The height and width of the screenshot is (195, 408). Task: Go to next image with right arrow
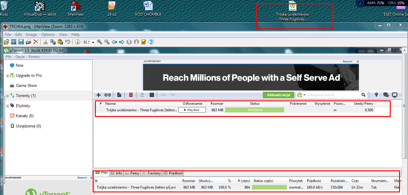pyautogui.click(x=122, y=42)
